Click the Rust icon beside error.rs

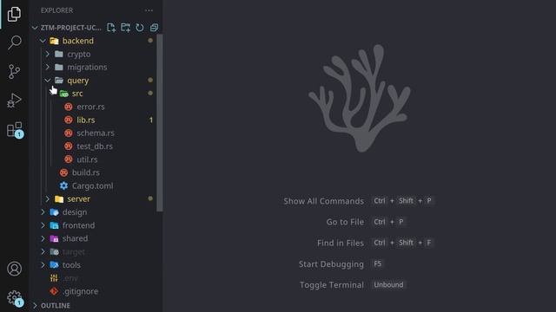pos(69,107)
